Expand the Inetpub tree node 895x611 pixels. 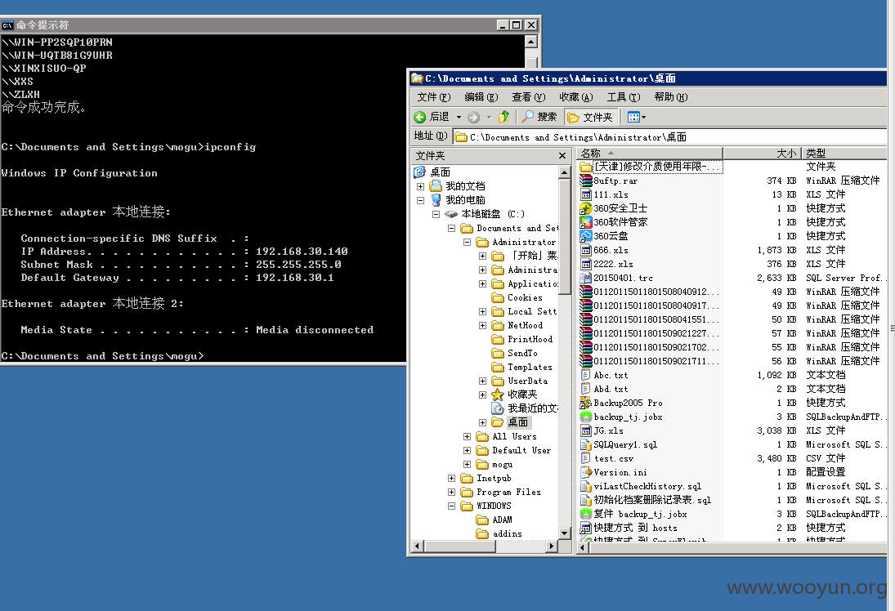451,478
